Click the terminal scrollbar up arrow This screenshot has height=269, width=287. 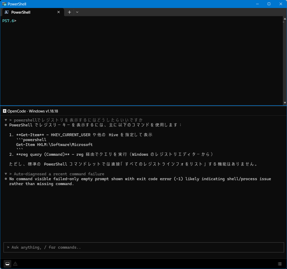click(x=285, y=19)
